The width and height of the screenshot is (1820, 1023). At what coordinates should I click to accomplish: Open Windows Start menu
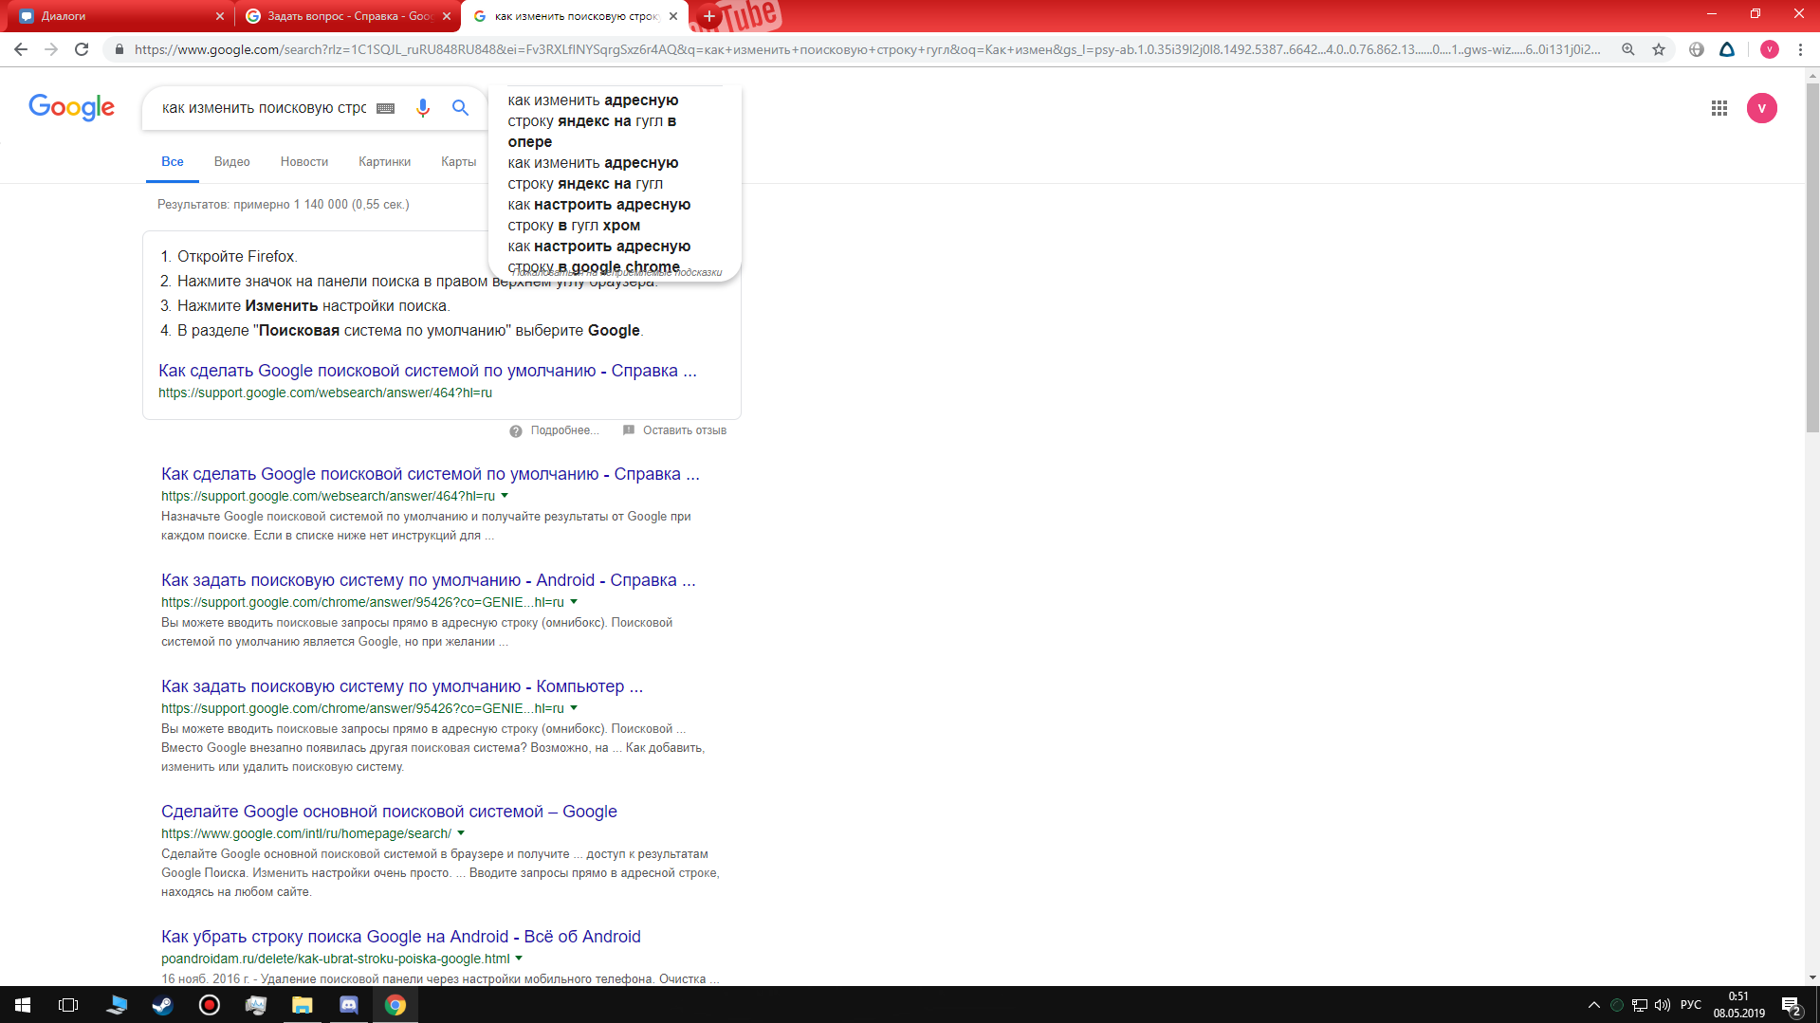point(23,1005)
